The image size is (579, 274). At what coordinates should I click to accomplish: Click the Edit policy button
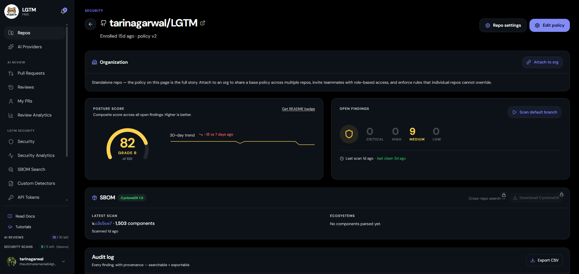550,25
